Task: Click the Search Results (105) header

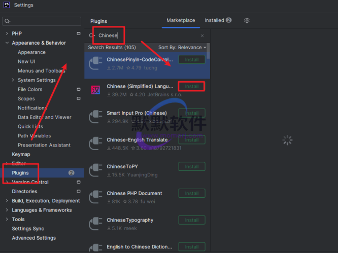Action: [112, 47]
